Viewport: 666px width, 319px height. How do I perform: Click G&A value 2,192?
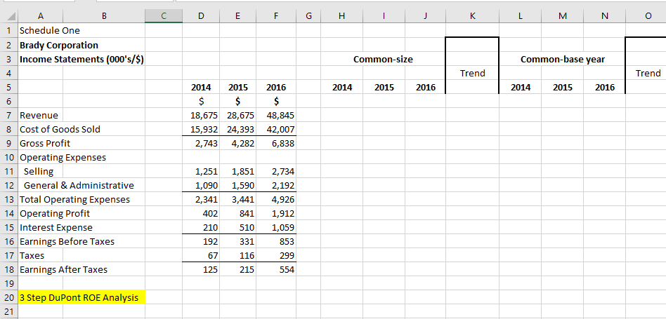(282, 186)
